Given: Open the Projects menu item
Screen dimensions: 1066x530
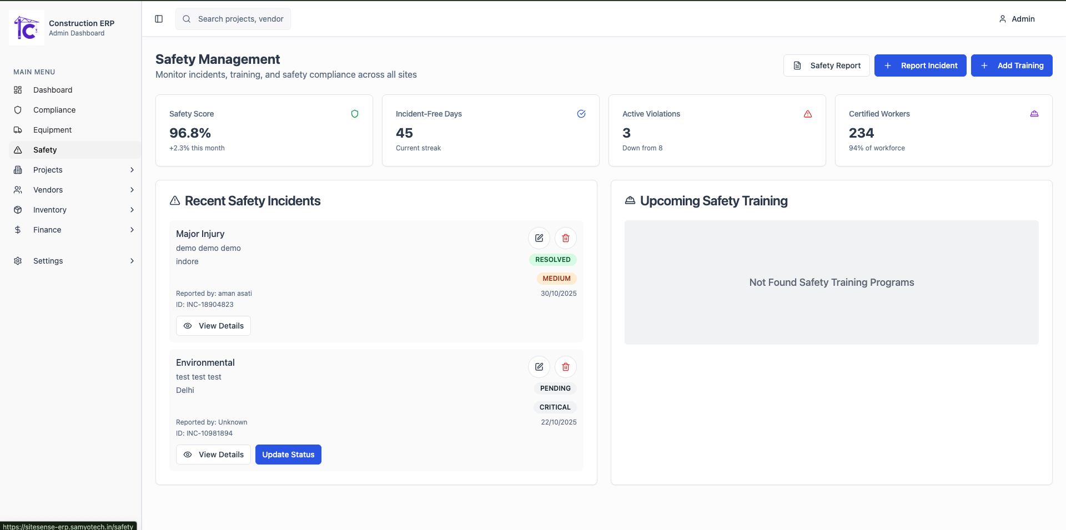Looking at the screenshot, I should tap(75, 170).
